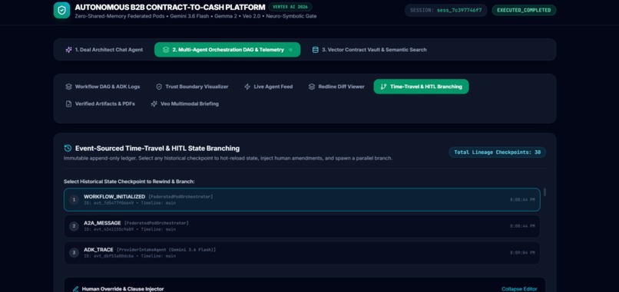Click the green shield logo icon
The width and height of the screenshot is (619, 292).
click(x=61, y=10)
